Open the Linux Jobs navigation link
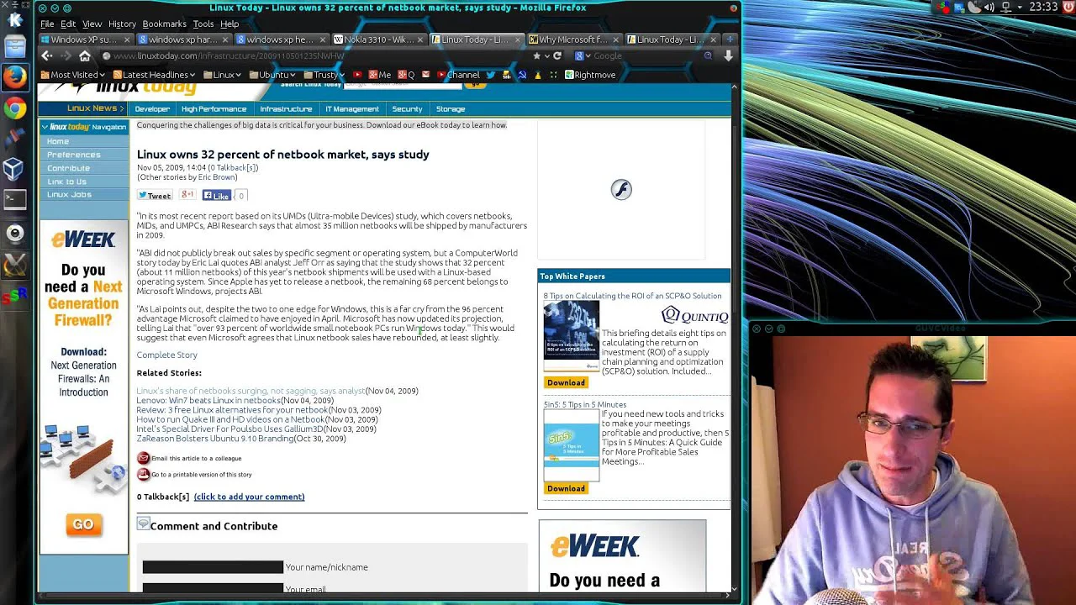1076x605 pixels. click(x=69, y=194)
